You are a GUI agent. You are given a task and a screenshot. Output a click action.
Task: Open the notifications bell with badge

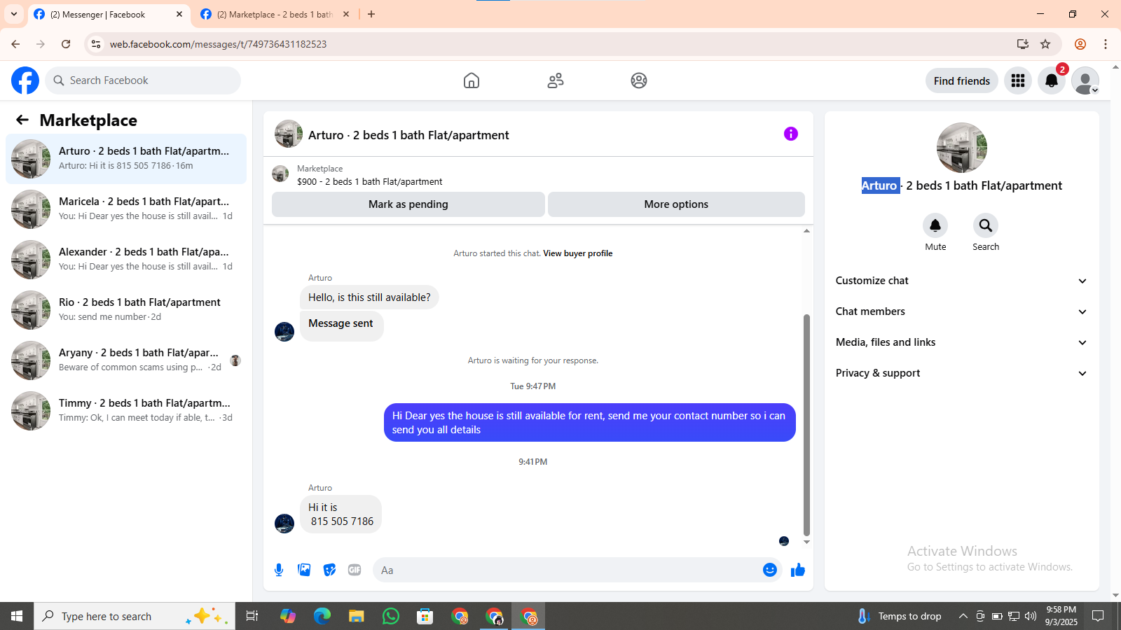coord(1052,80)
